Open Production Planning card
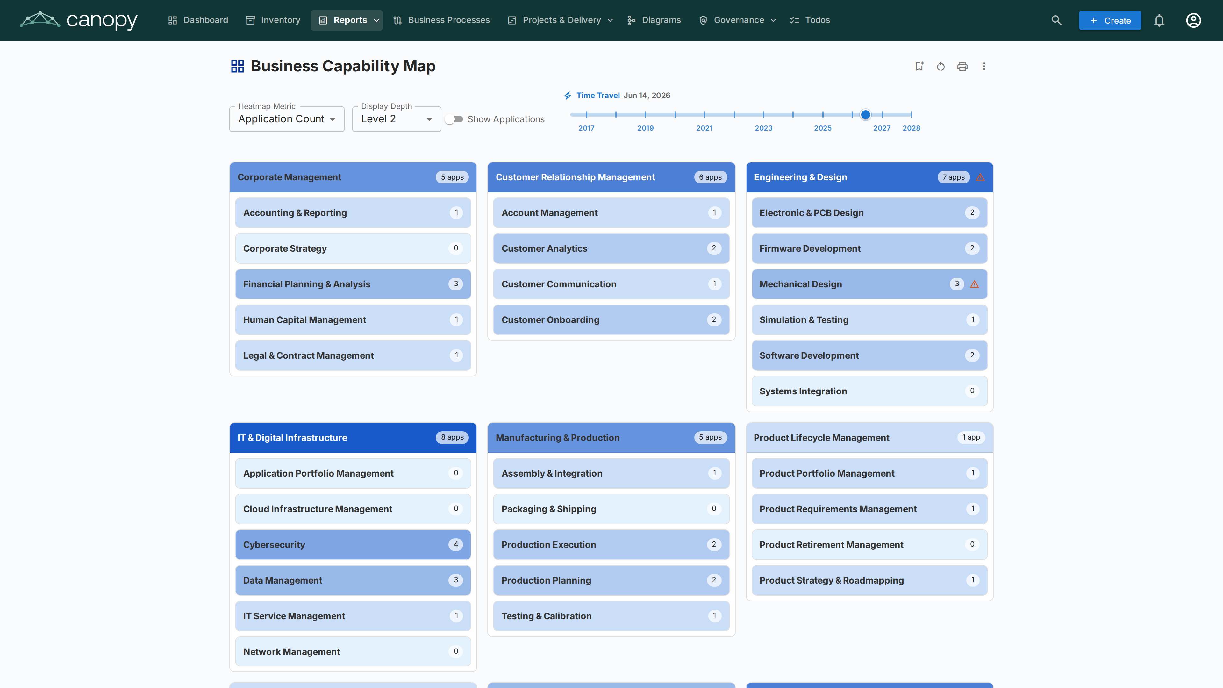1223x688 pixels. coord(611,580)
